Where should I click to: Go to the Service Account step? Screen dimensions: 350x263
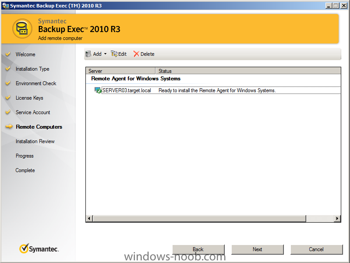click(x=33, y=112)
